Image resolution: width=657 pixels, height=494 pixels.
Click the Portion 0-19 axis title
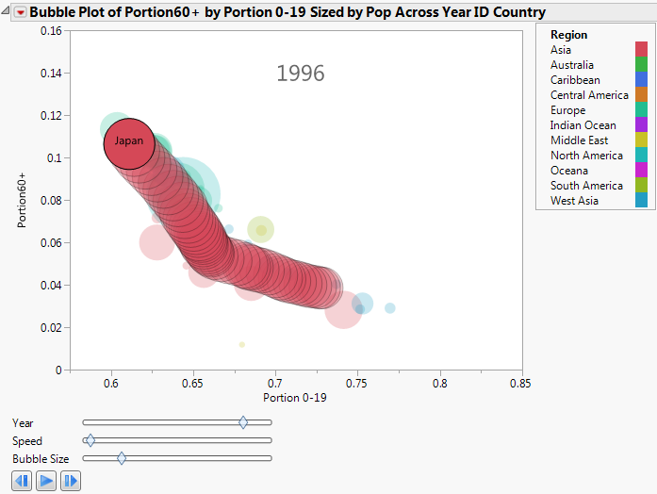click(x=296, y=398)
